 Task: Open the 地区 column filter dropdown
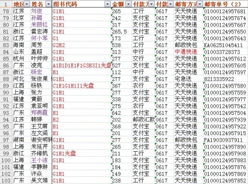coord(27,4)
